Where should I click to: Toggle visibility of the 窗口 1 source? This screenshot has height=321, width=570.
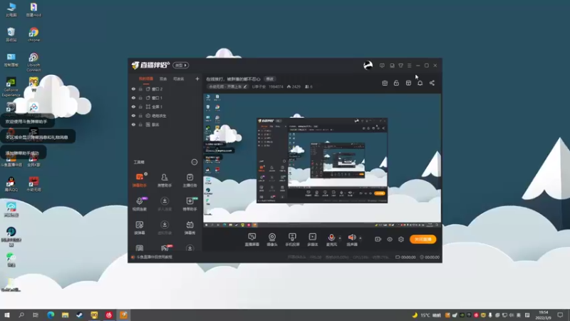pos(133,98)
